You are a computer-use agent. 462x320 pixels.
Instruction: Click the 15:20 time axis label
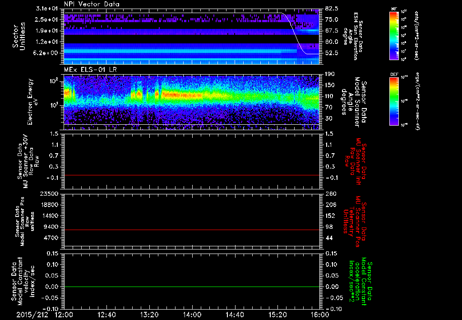278,315
